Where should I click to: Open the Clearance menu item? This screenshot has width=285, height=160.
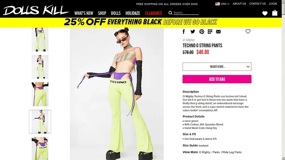(x=154, y=13)
